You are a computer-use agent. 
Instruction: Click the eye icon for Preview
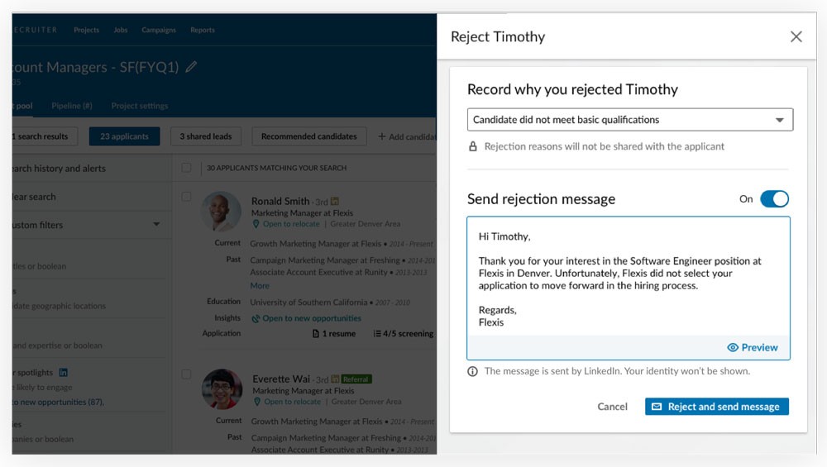pos(733,347)
